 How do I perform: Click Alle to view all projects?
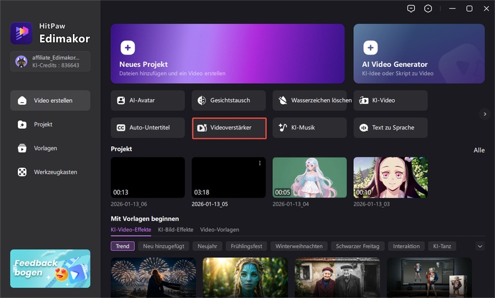[479, 150]
